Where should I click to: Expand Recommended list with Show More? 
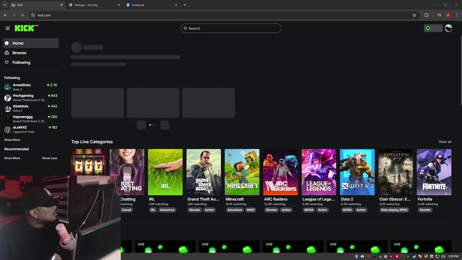[x=12, y=158]
